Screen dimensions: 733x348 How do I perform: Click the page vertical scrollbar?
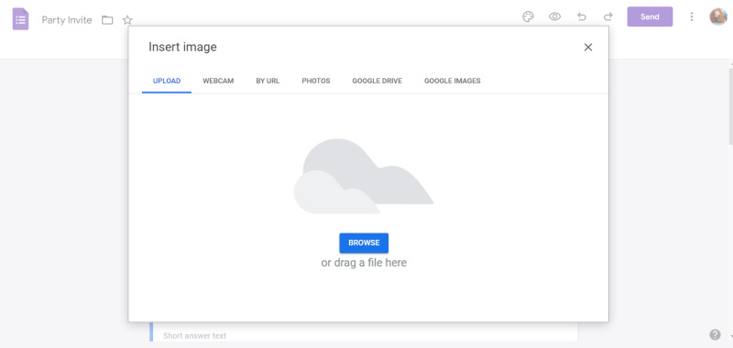pyautogui.click(x=730, y=106)
